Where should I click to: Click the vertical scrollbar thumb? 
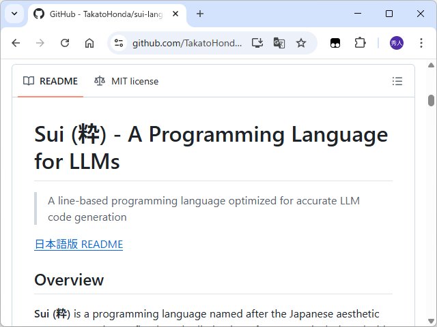coord(431,100)
